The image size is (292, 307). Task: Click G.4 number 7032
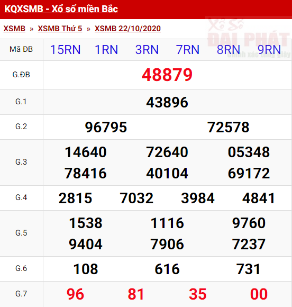coord(136,198)
